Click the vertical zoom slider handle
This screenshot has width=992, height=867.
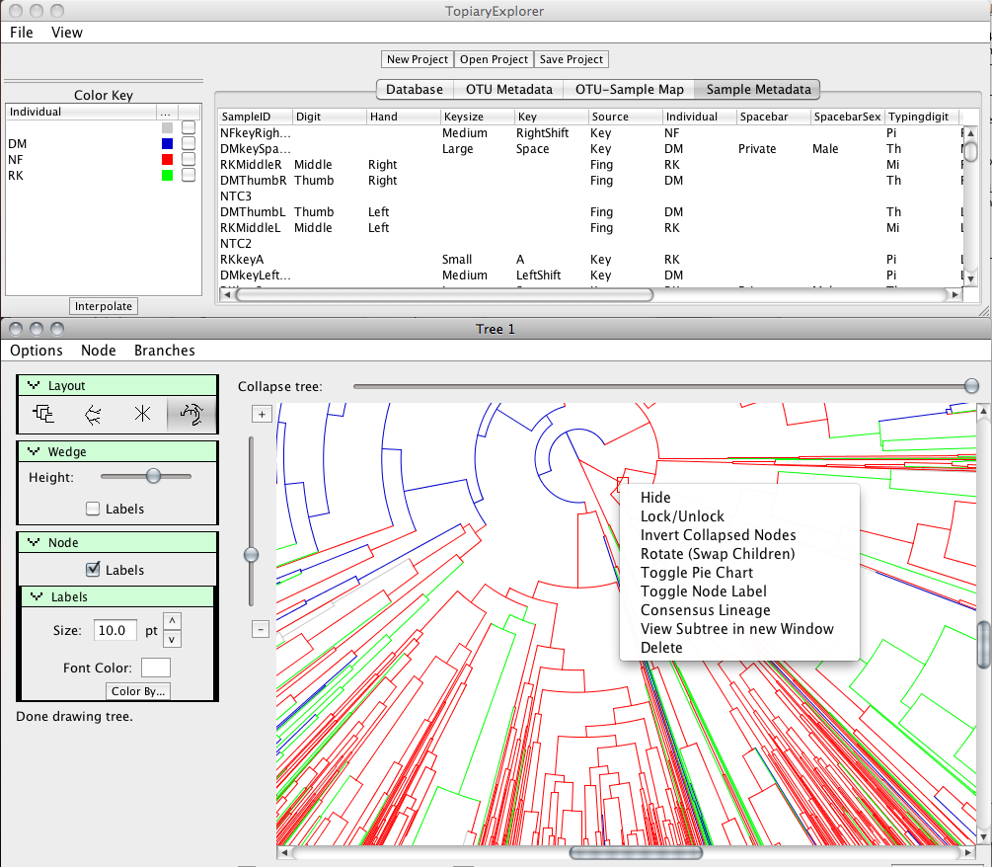click(x=251, y=555)
